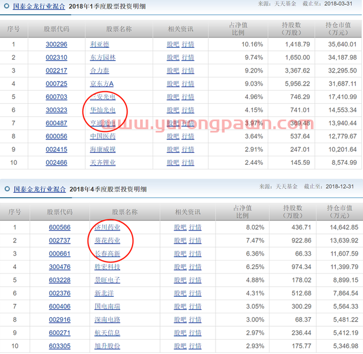Open the 京东方A stock name link
This screenshot has height=354, width=363.
102,84
